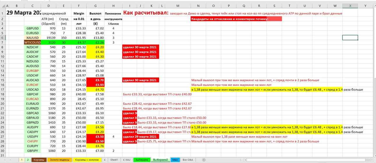
Task: Click margin cell £61.95
Action: pyautogui.click(x=79, y=38)
